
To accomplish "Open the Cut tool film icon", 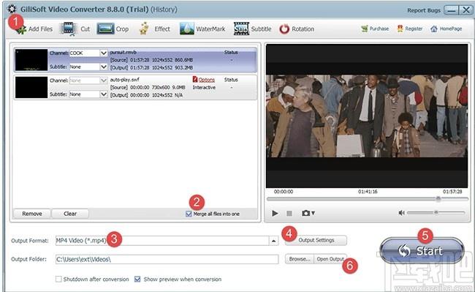I will point(68,29).
